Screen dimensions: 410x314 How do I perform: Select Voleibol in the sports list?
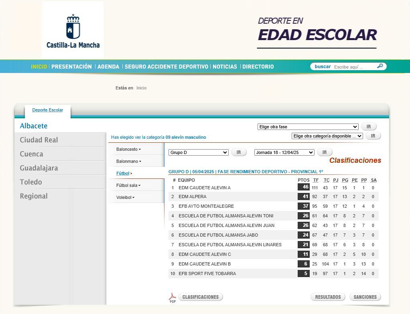[x=125, y=197]
